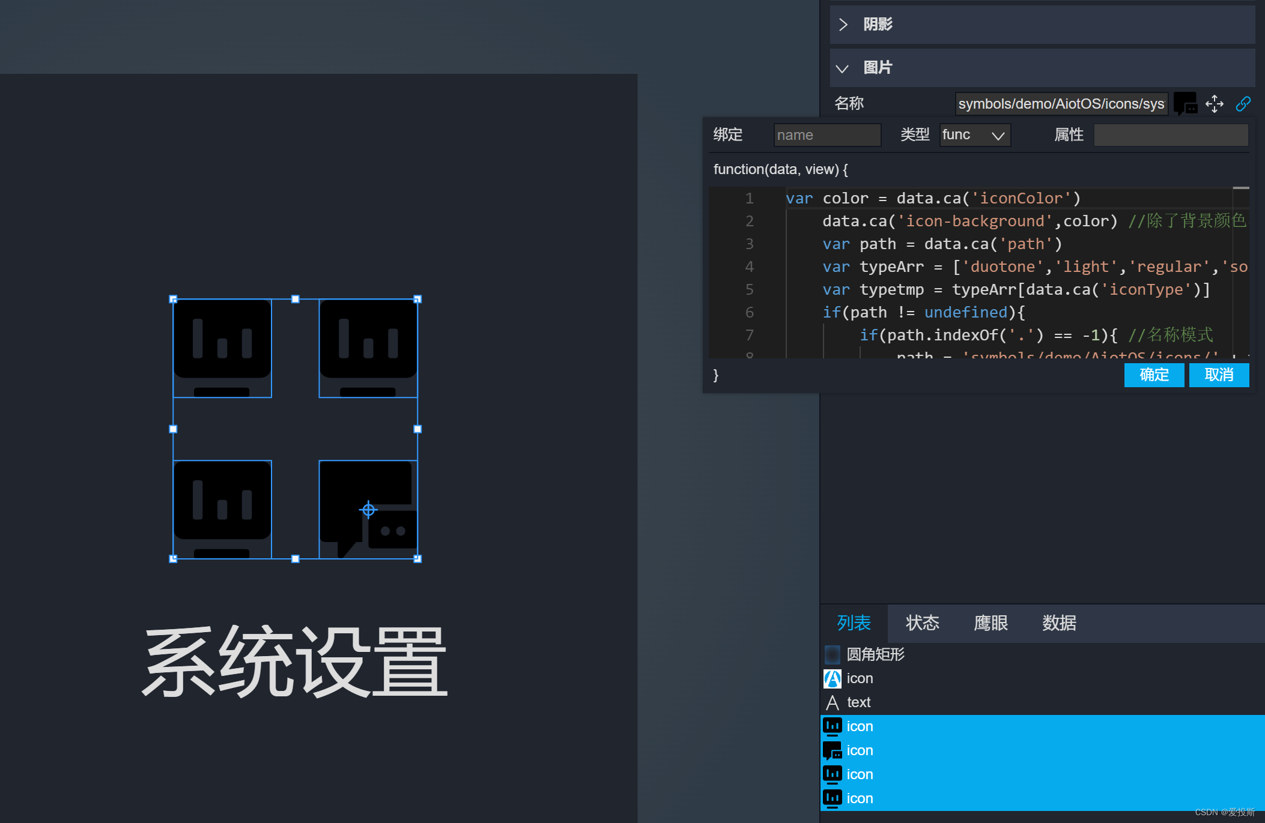
Task: Click the move arrows icon beside image name
Action: [x=1214, y=104]
